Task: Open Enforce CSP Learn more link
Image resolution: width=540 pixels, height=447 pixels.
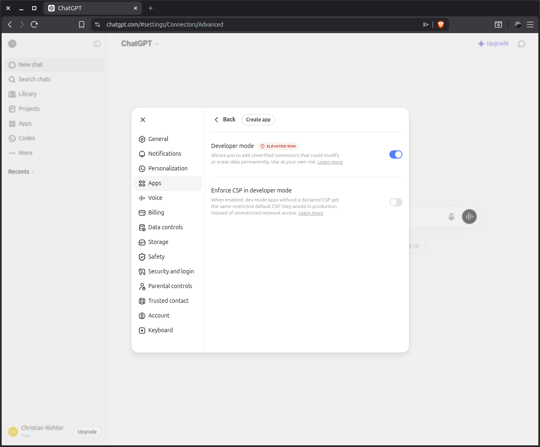Action: [311, 213]
